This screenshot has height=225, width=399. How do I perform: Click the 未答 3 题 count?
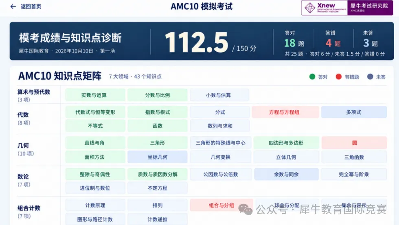[x=370, y=39]
